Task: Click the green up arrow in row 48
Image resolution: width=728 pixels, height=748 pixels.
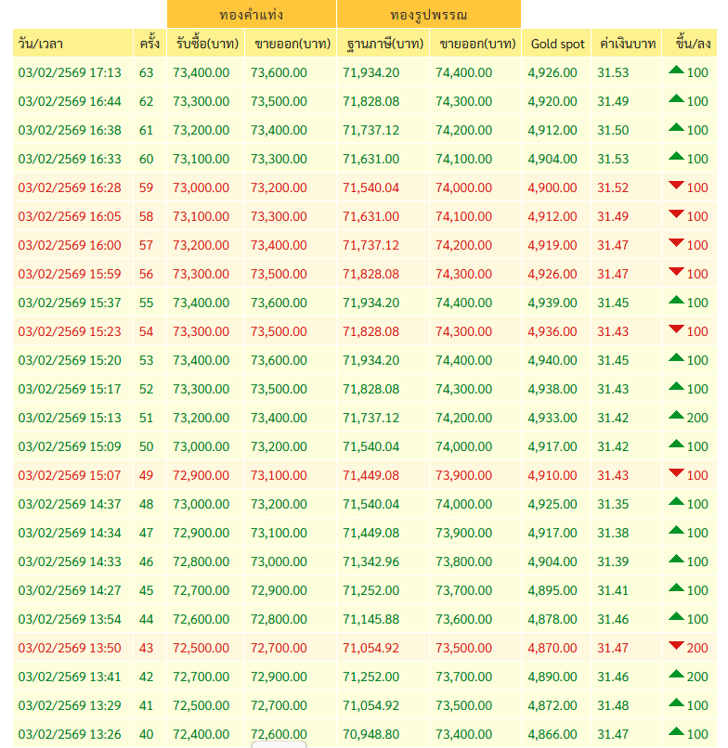Action: 676,501
